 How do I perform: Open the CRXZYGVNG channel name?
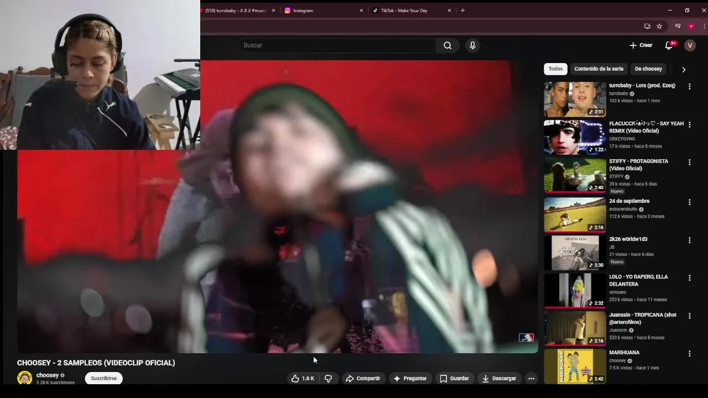pos(622,139)
